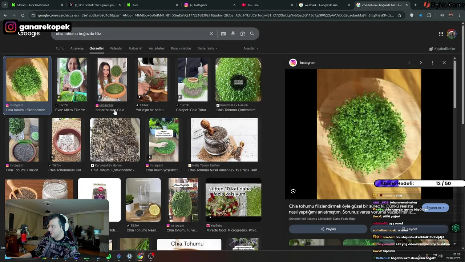Open the Chia Tohumunun Kolay TikTok thumbnail
Image resolution: width=465 pixels, height=262 pixels.
click(66, 140)
